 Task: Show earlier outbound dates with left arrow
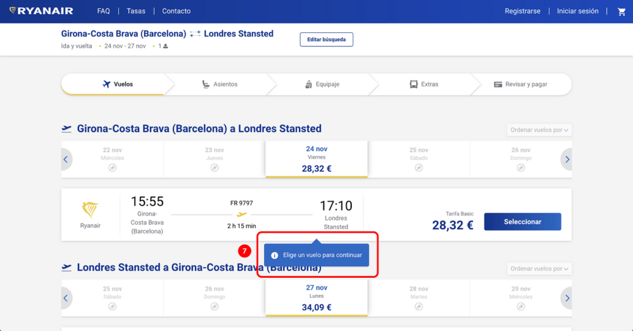[66, 159]
